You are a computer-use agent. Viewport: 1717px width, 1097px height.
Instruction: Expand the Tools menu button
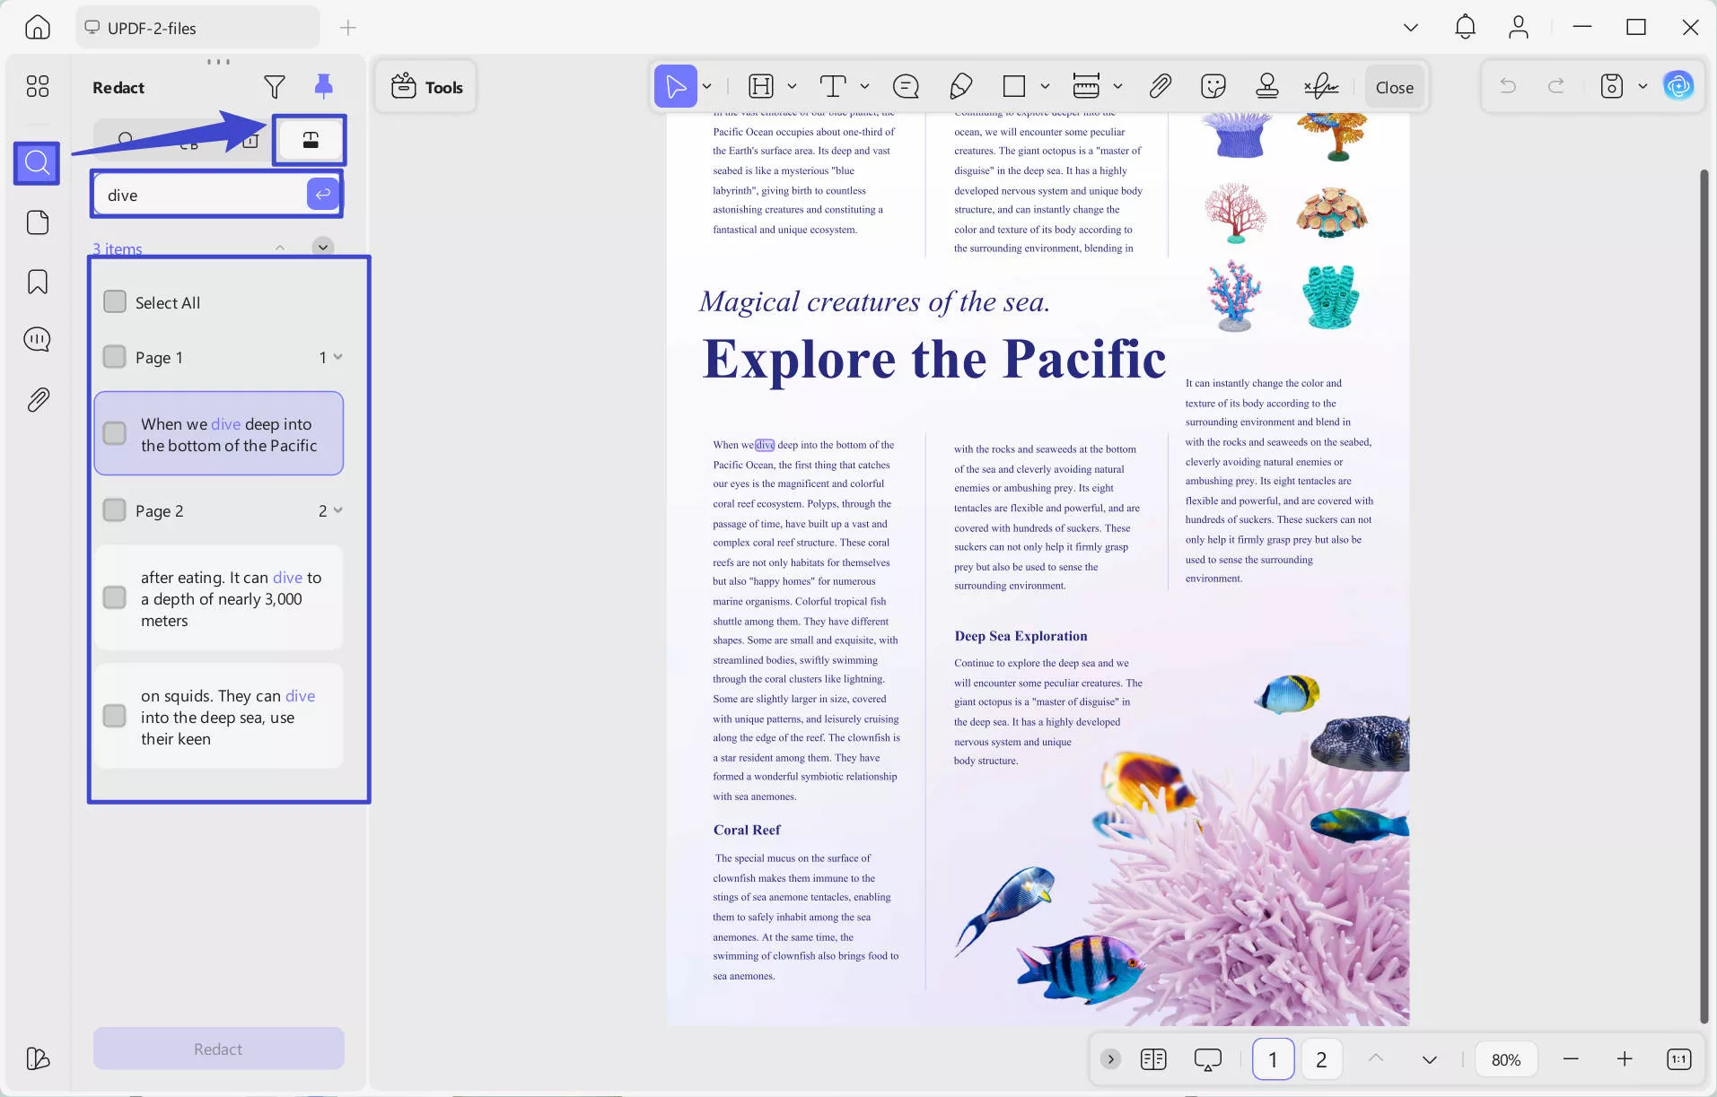click(426, 87)
